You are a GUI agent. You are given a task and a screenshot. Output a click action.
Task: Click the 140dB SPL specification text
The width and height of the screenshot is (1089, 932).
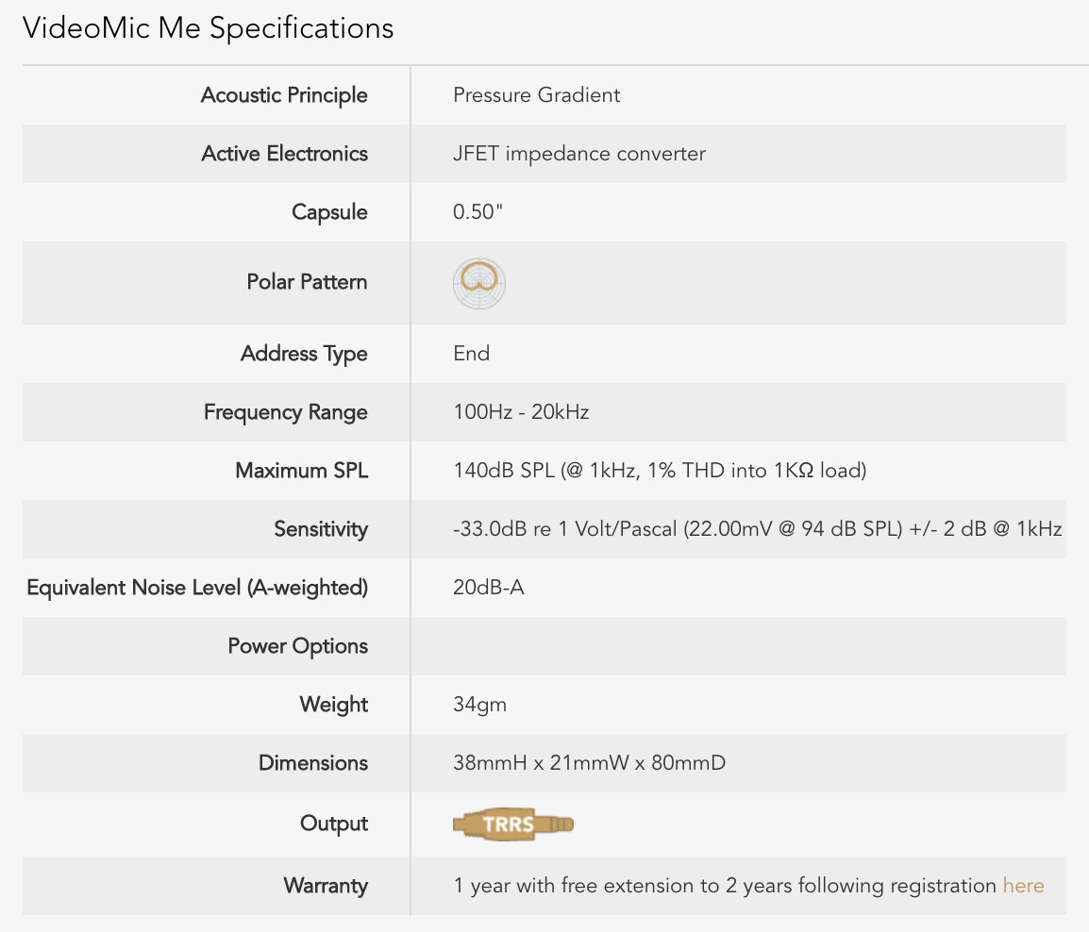point(659,471)
